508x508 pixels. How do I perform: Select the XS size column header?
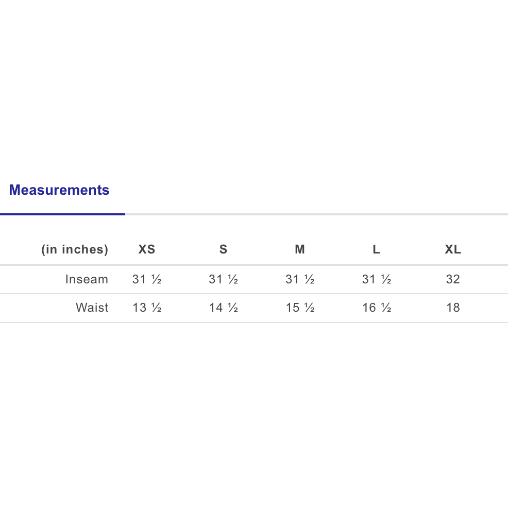coord(147,249)
